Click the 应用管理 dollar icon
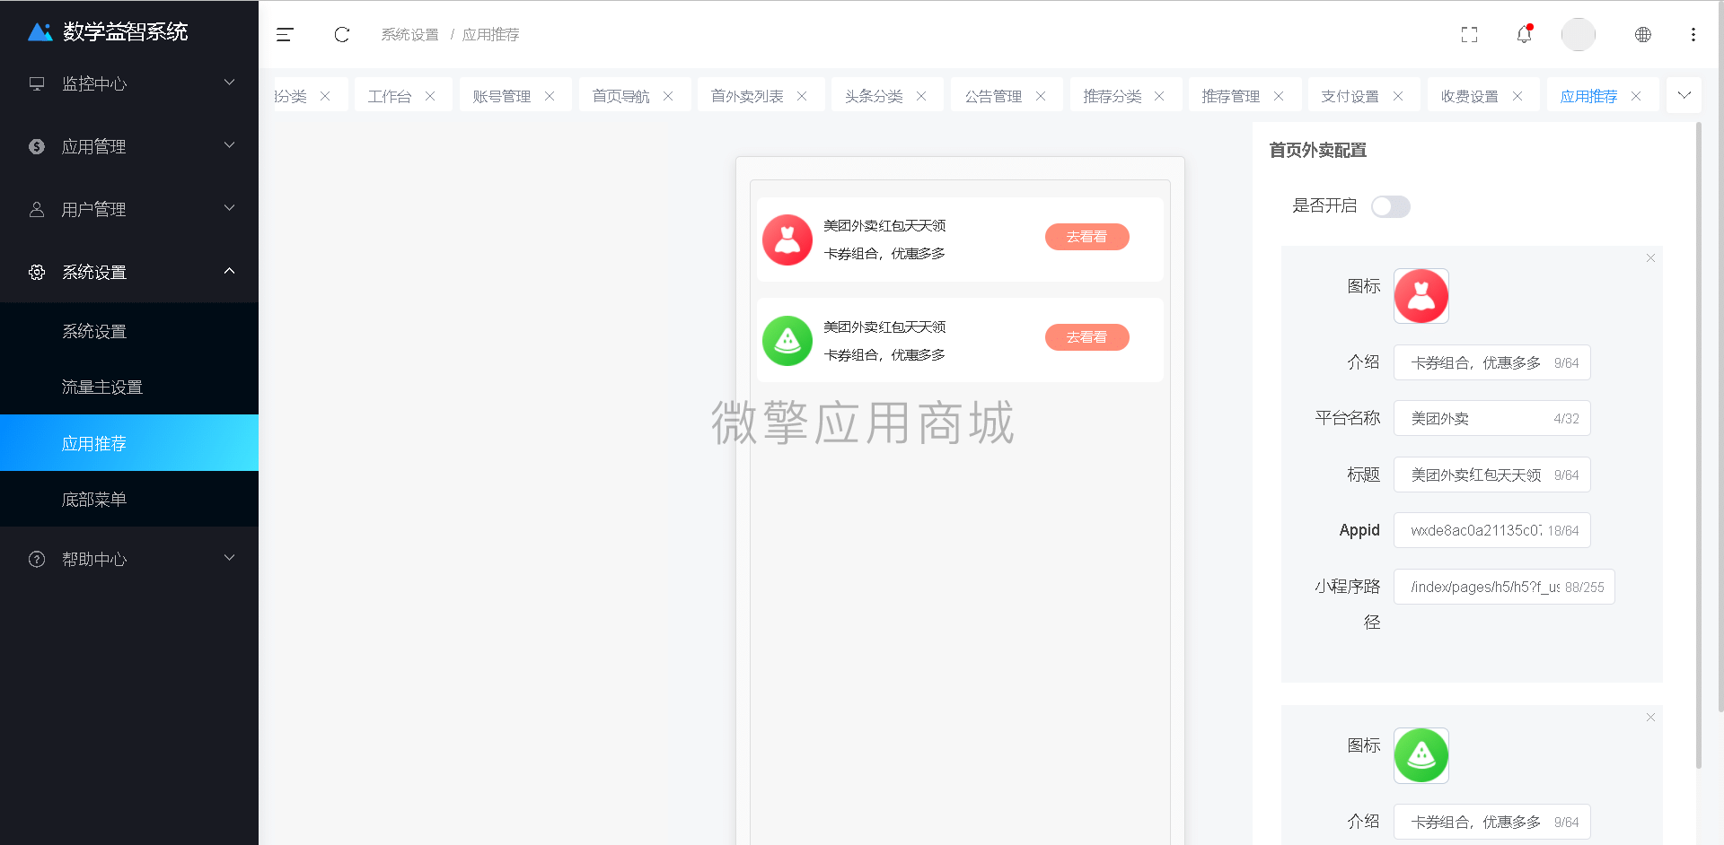Viewport: 1724px width, 845px height. (x=37, y=146)
